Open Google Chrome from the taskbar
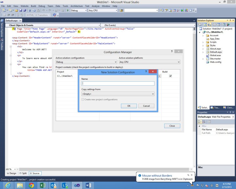The image size is (236, 189). [x=31, y=185]
